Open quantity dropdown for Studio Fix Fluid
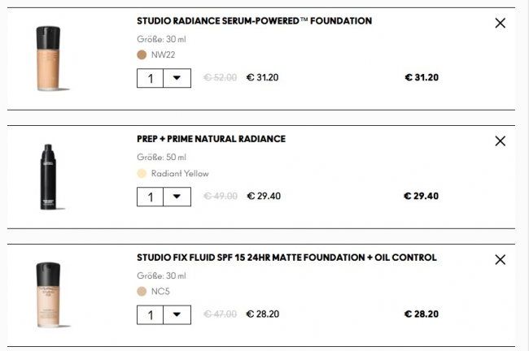529x351 pixels. pos(177,314)
